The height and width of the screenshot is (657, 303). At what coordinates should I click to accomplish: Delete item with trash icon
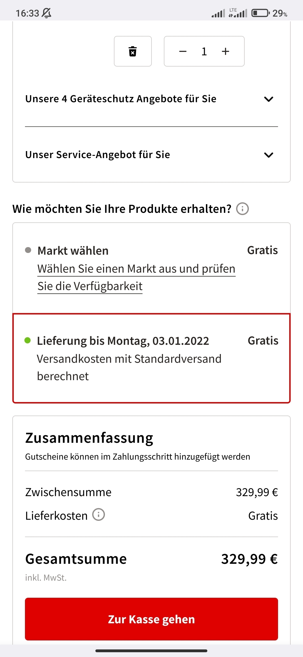pyautogui.click(x=133, y=51)
